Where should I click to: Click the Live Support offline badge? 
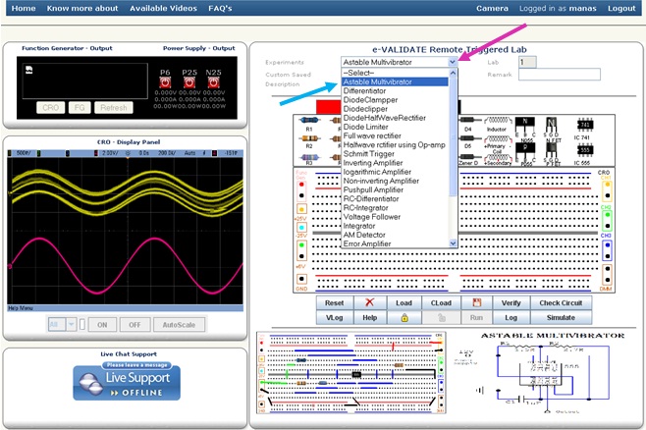click(126, 380)
